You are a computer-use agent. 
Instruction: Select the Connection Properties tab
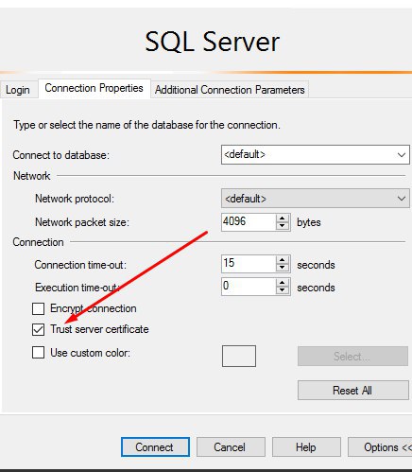[x=94, y=88]
